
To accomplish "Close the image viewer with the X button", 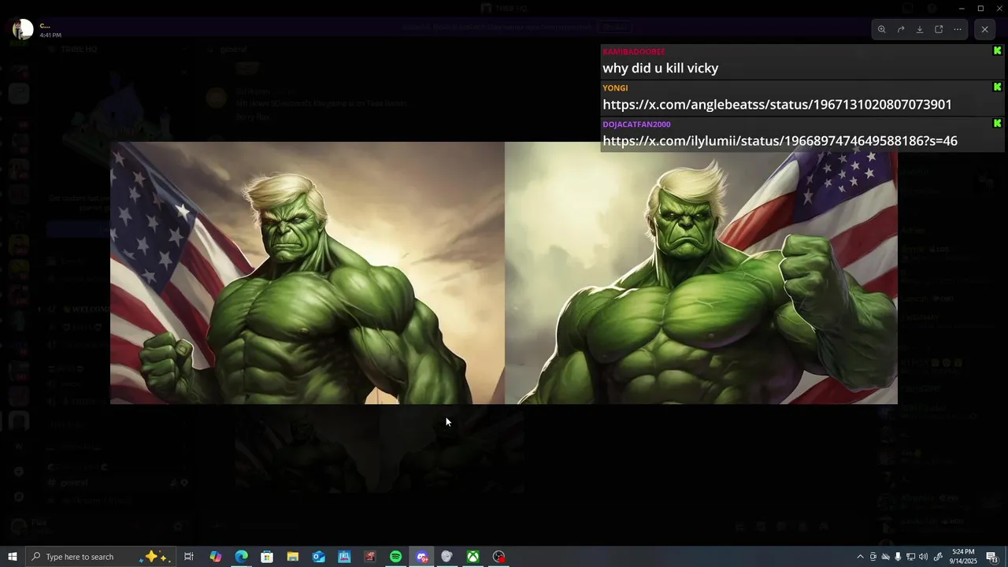I will [984, 29].
